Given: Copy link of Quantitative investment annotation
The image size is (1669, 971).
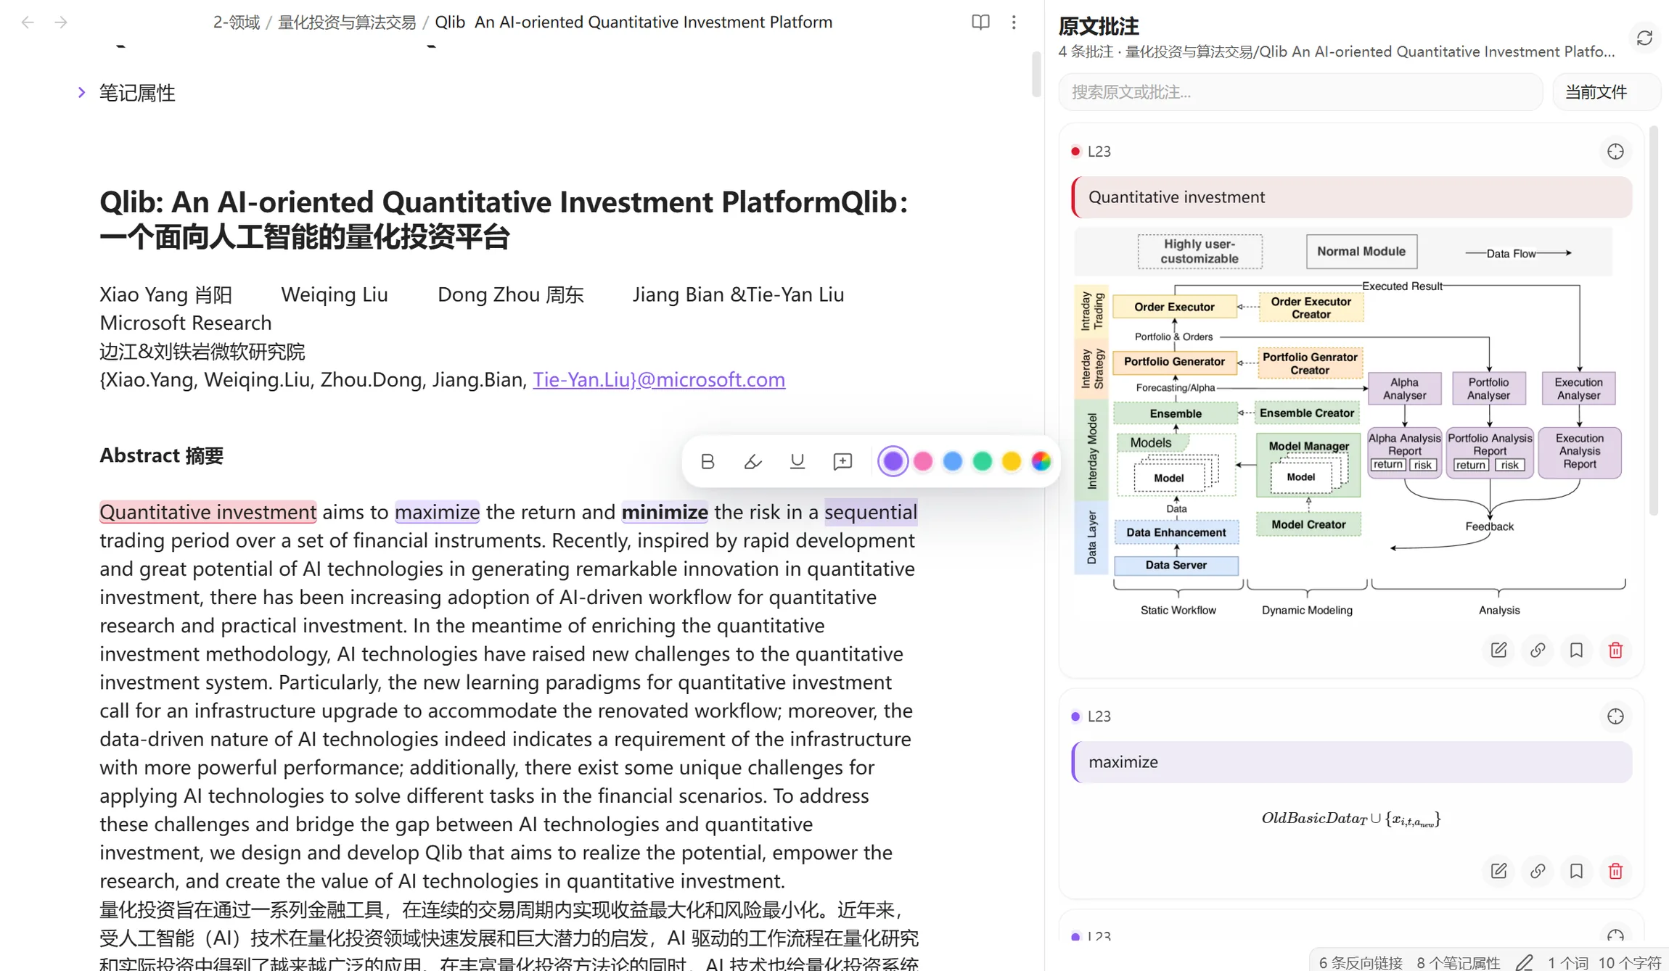Looking at the screenshot, I should (x=1538, y=650).
